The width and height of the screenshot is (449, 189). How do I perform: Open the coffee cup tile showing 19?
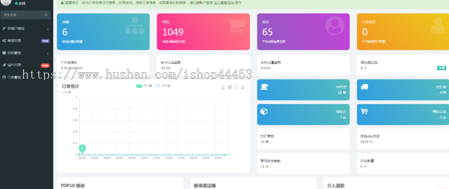pos(303,90)
